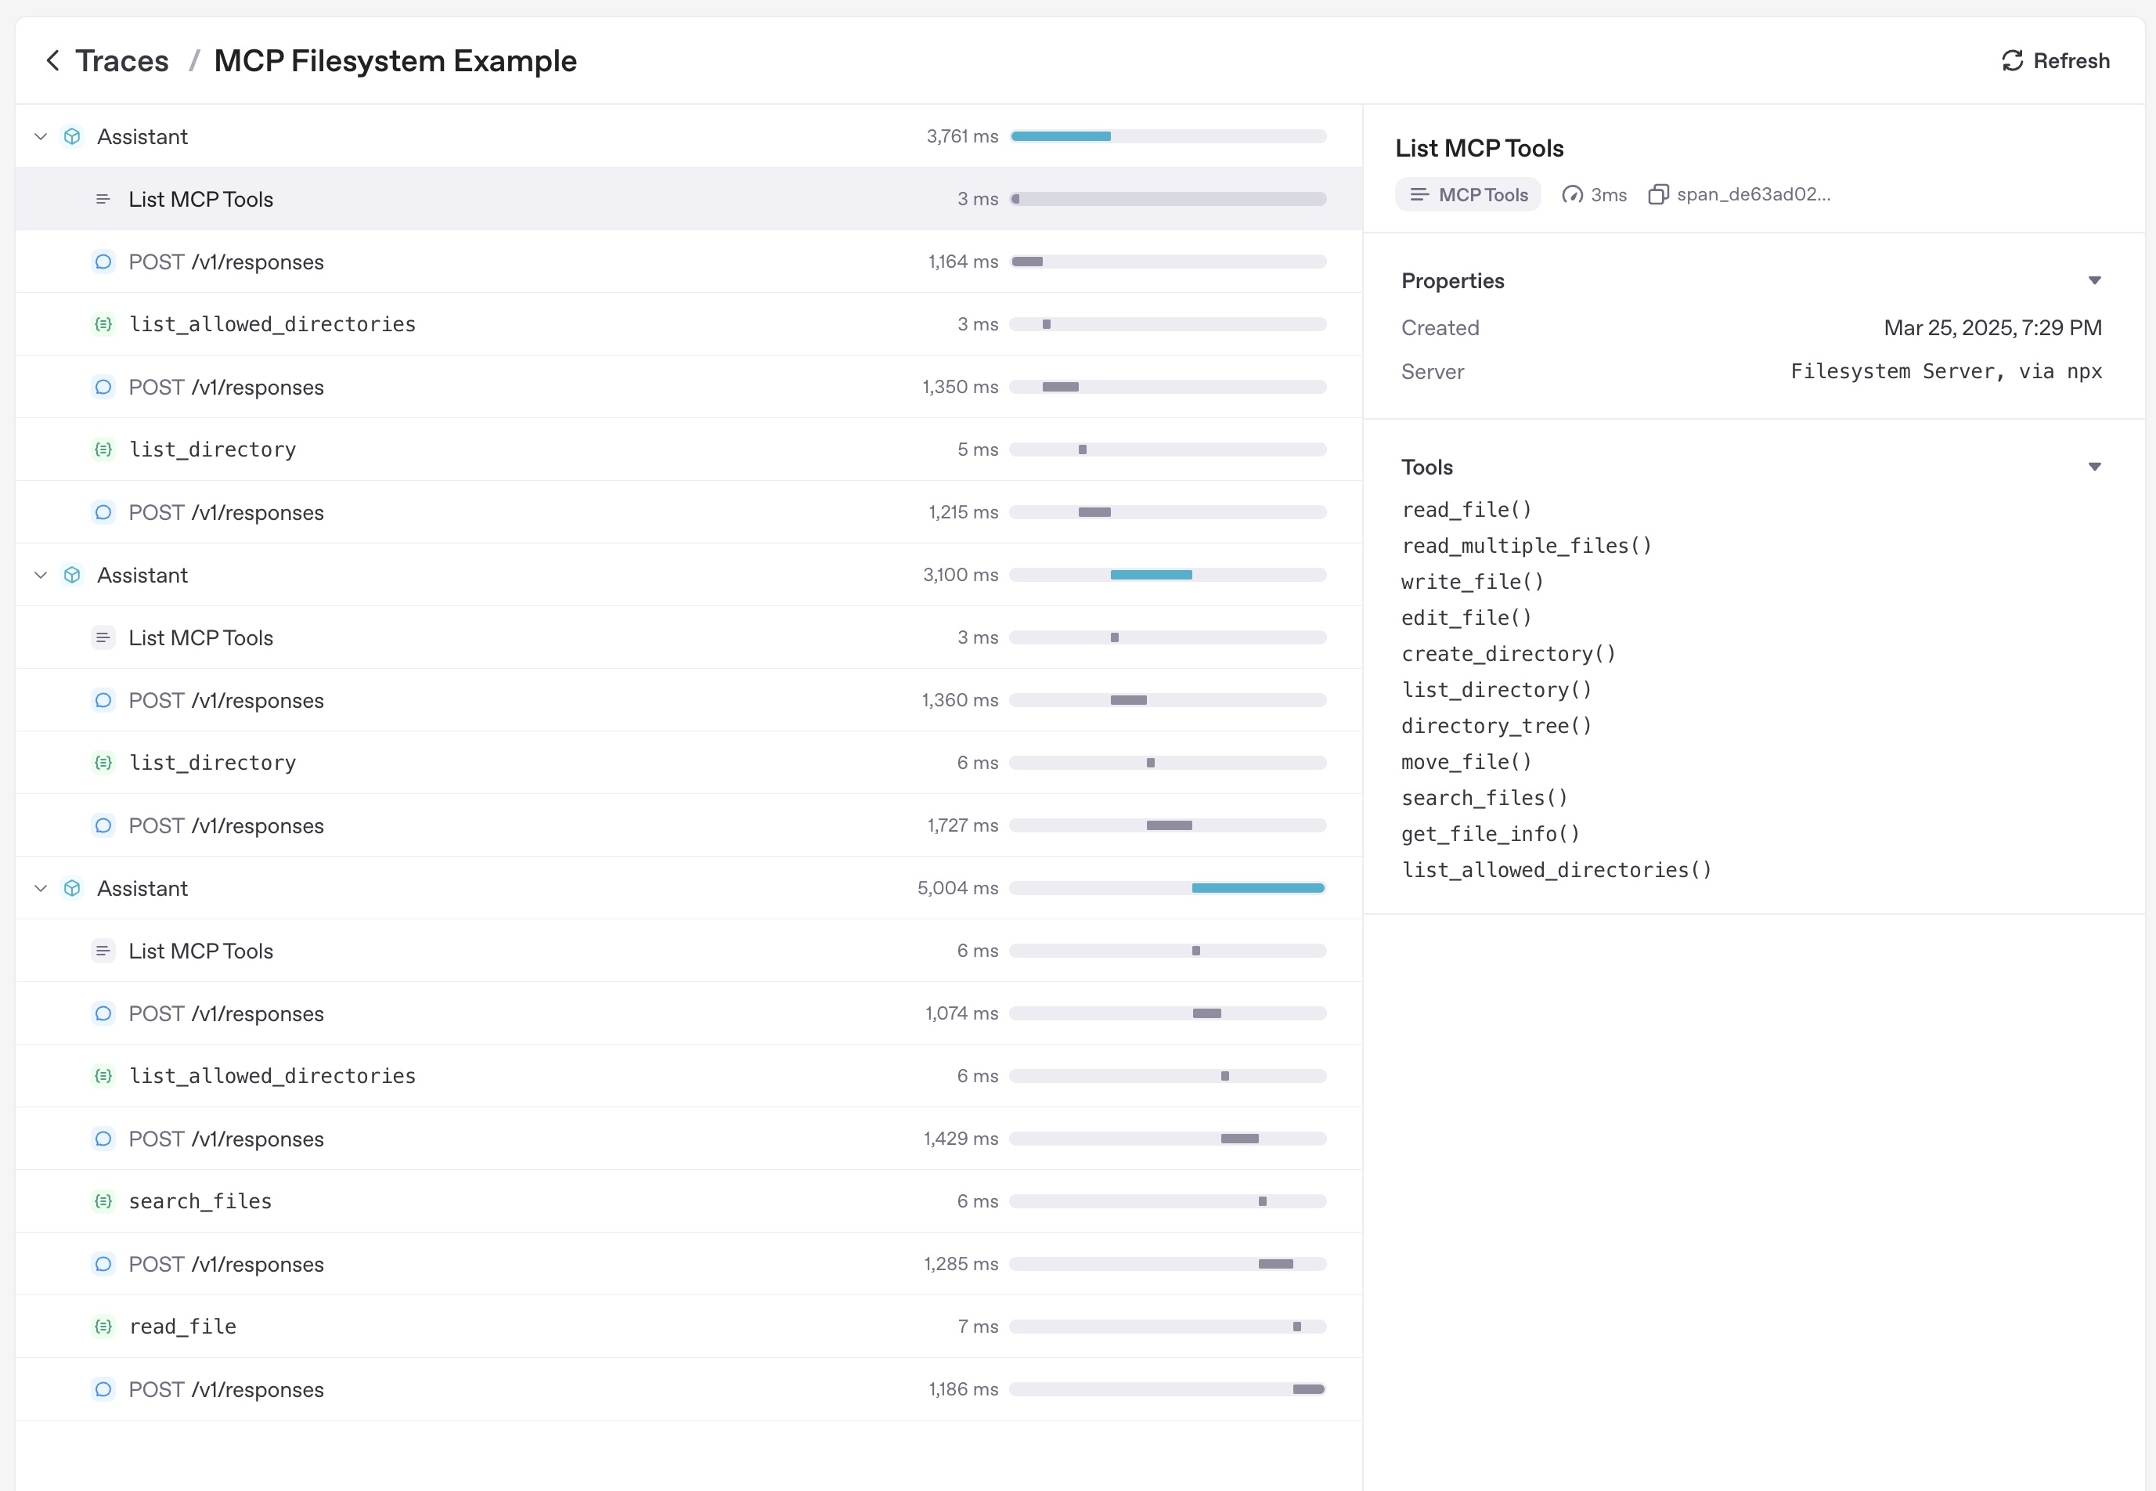Click the 5,004 ms Assistant timeline bar
The height and width of the screenshot is (1491, 2156).
1258,887
